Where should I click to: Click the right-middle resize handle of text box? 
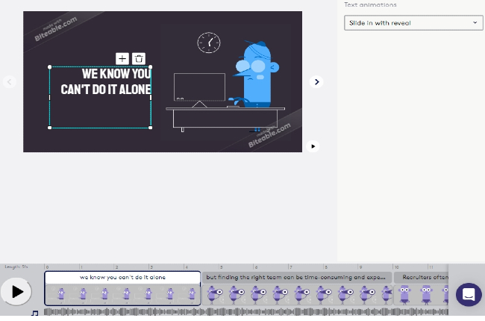[151, 97]
